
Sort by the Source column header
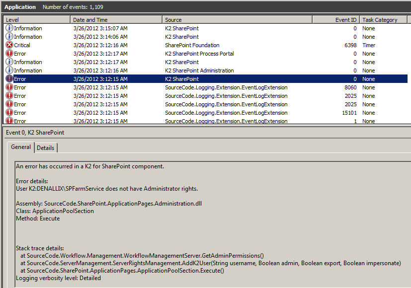point(237,20)
